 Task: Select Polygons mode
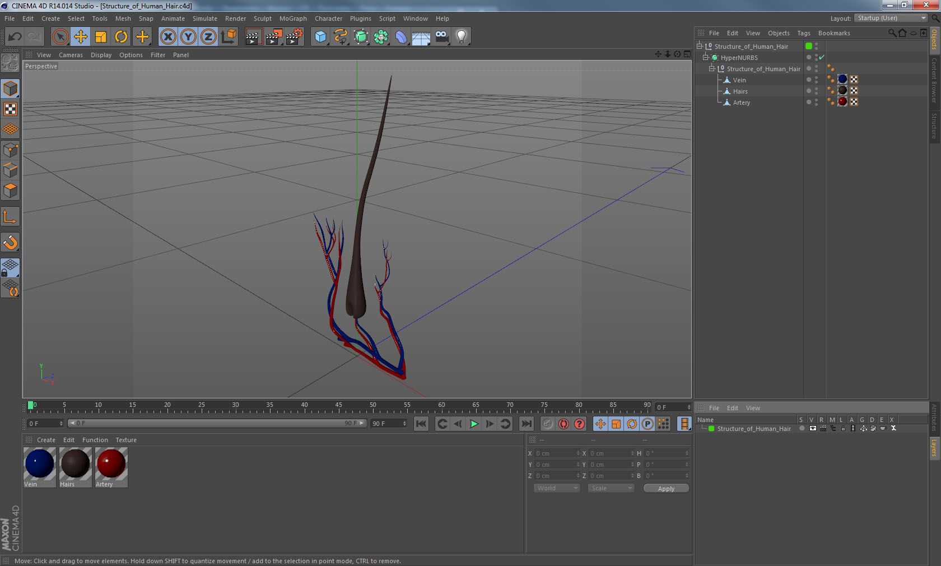pos(10,191)
